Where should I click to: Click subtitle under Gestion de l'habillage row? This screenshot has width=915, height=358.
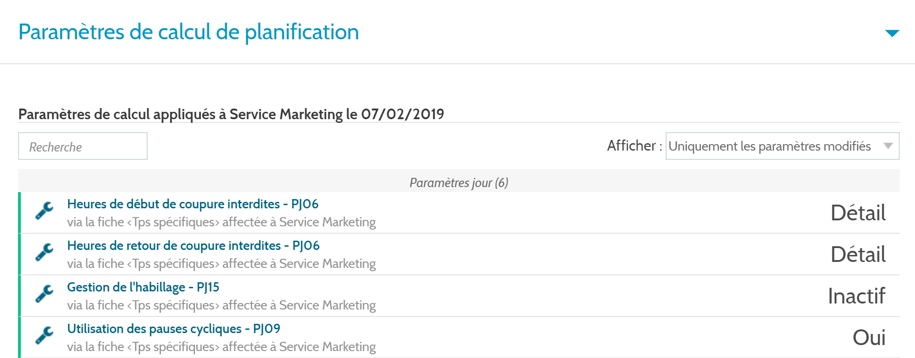[x=222, y=305]
